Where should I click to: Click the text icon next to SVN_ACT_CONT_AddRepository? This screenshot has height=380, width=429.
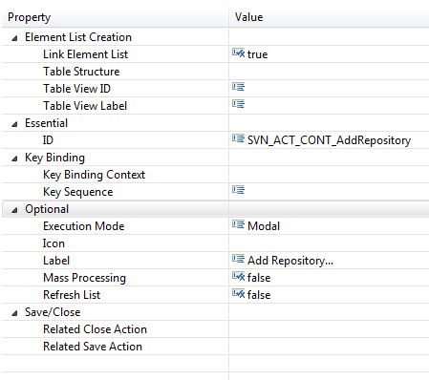coord(238,138)
